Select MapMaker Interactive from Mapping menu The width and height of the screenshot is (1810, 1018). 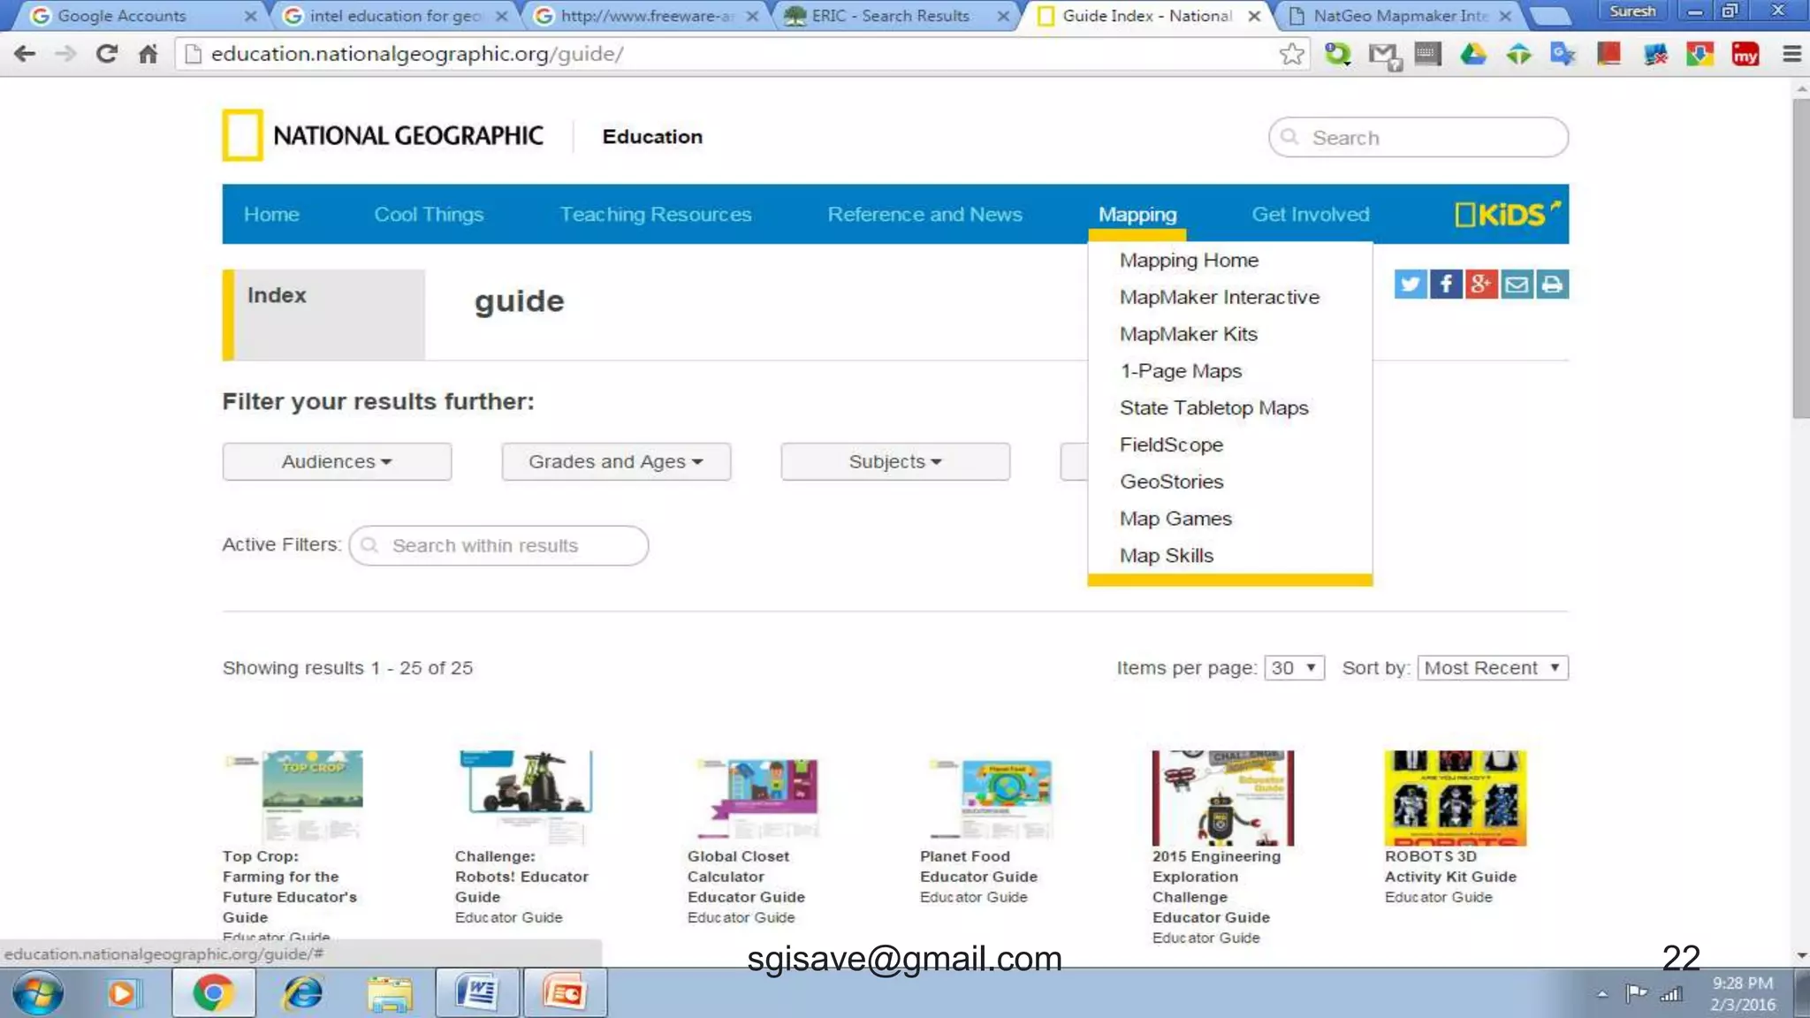point(1219,297)
